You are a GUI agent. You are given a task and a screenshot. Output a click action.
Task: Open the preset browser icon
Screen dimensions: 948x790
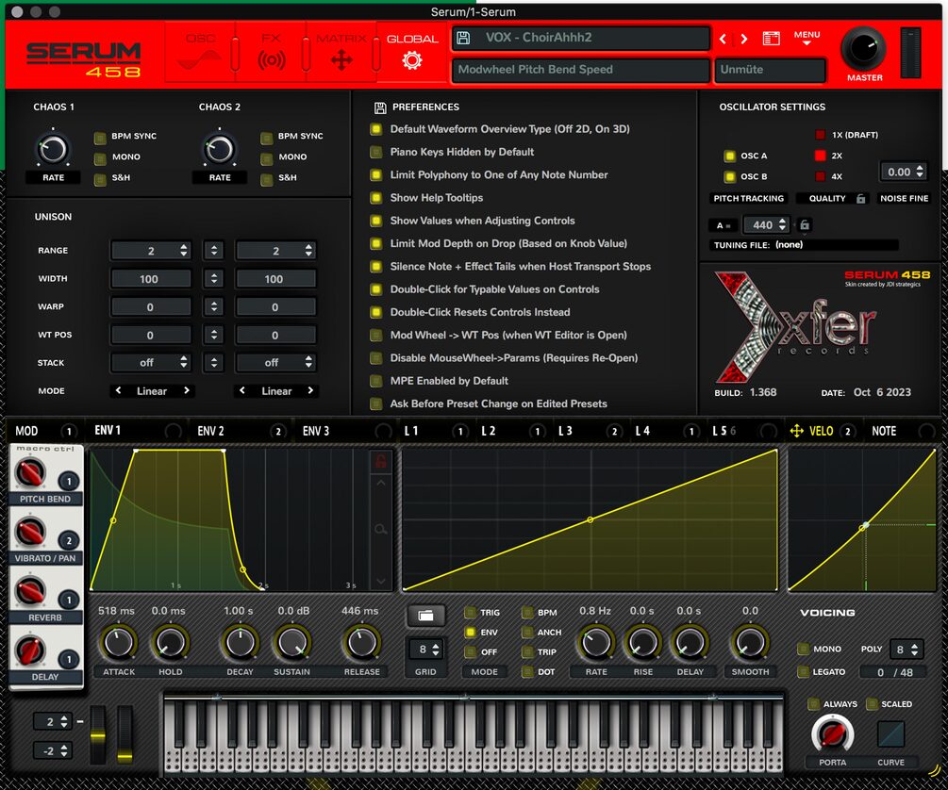tap(771, 39)
